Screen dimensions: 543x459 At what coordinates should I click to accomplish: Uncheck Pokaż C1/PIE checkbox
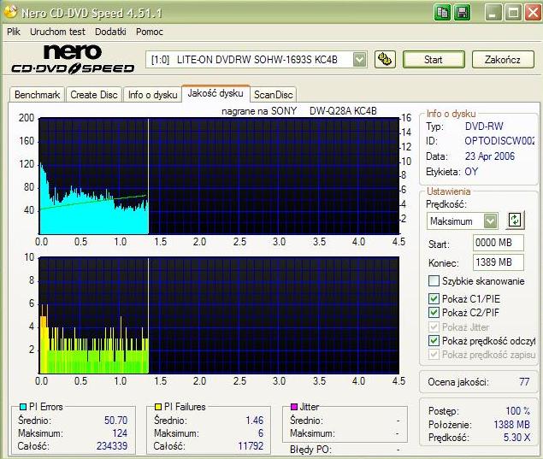[x=434, y=298]
